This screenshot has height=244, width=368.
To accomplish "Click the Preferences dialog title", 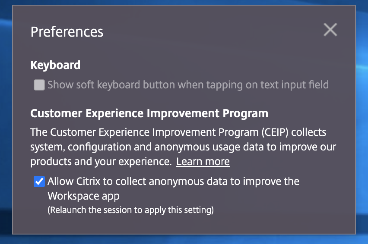I will pyautogui.click(x=67, y=32).
